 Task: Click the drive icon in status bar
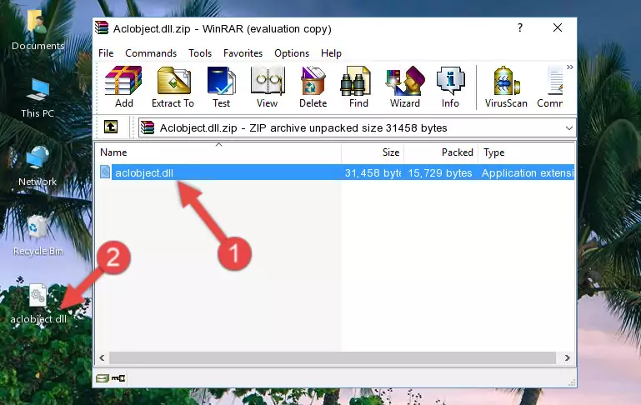tap(103, 378)
